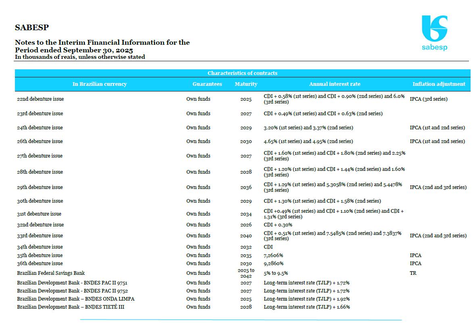Click 'Own funds' in BNDES TIETÊ III row

click(198, 307)
